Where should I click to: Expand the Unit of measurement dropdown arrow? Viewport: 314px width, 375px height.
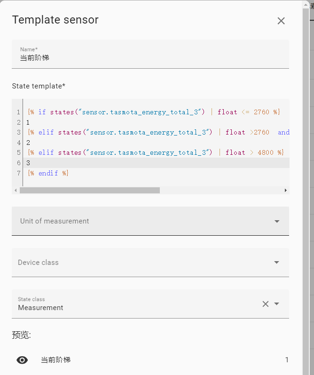tap(277, 221)
